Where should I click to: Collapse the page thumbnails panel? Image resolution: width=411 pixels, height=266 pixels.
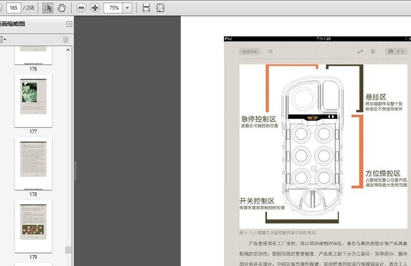[69, 24]
